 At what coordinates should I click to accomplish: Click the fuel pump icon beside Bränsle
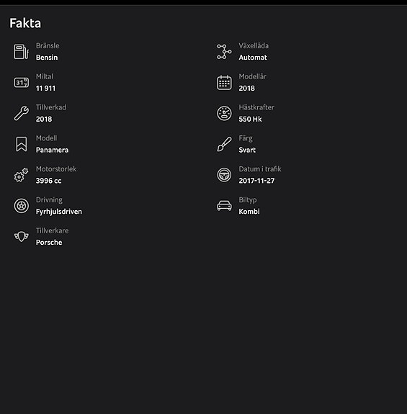click(x=22, y=52)
